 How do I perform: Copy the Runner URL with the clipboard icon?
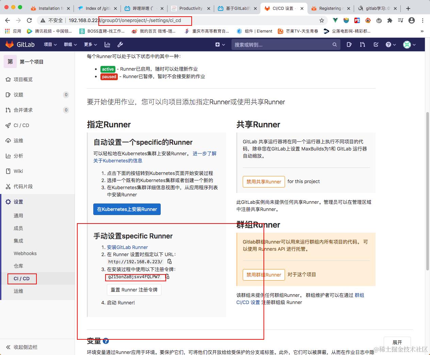coord(169,262)
